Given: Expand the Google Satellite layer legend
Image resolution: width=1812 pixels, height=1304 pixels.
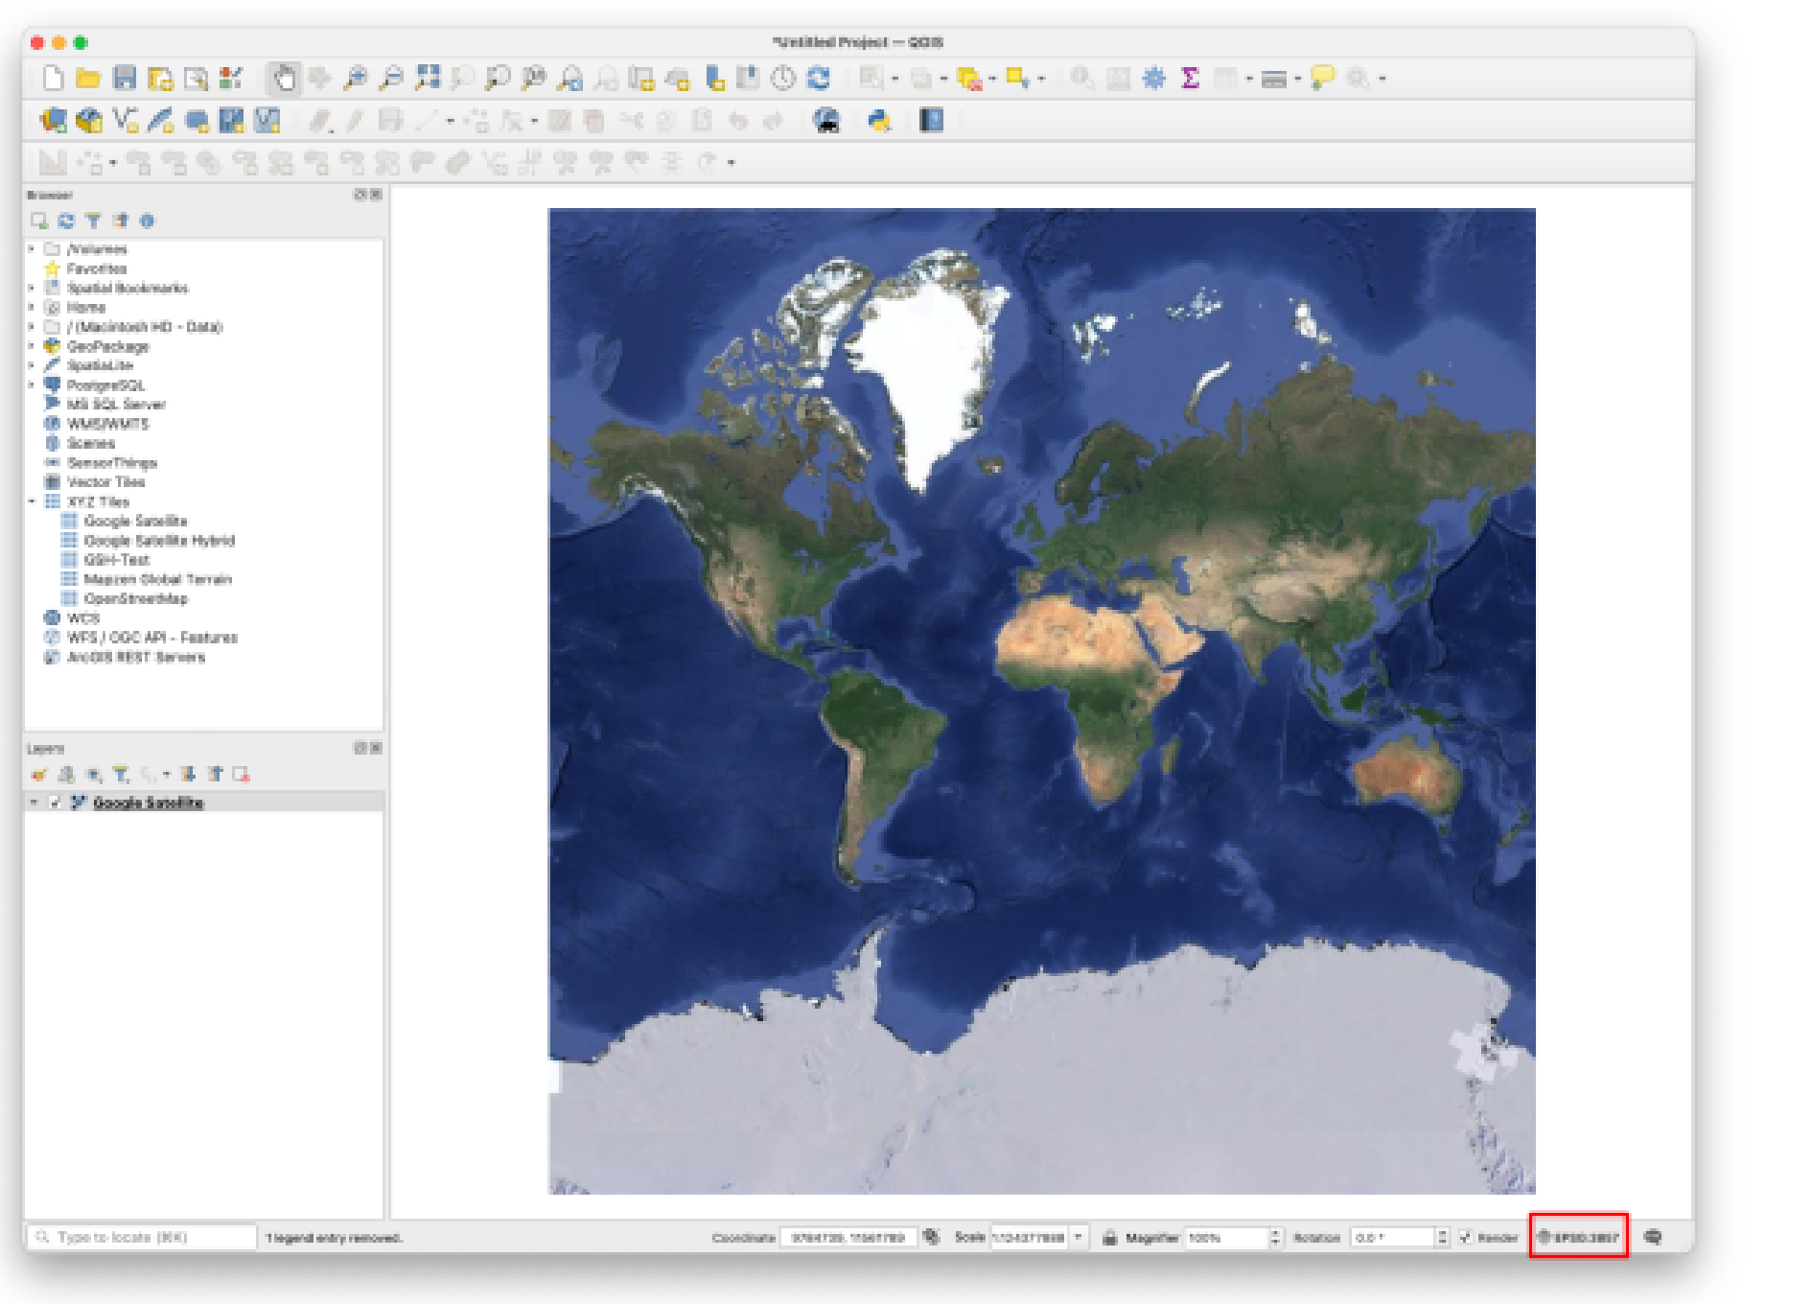Looking at the screenshot, I should (x=34, y=803).
